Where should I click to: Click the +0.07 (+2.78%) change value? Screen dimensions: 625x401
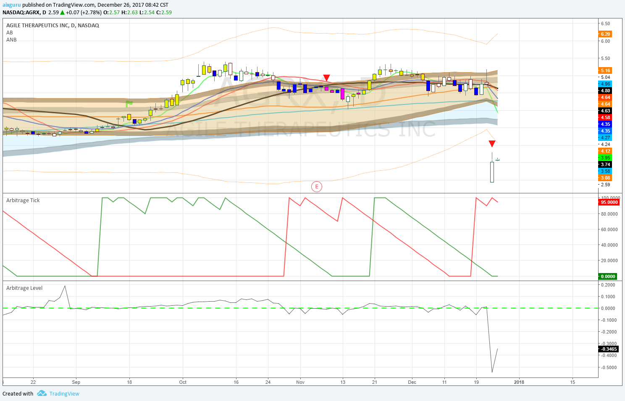[x=84, y=13]
